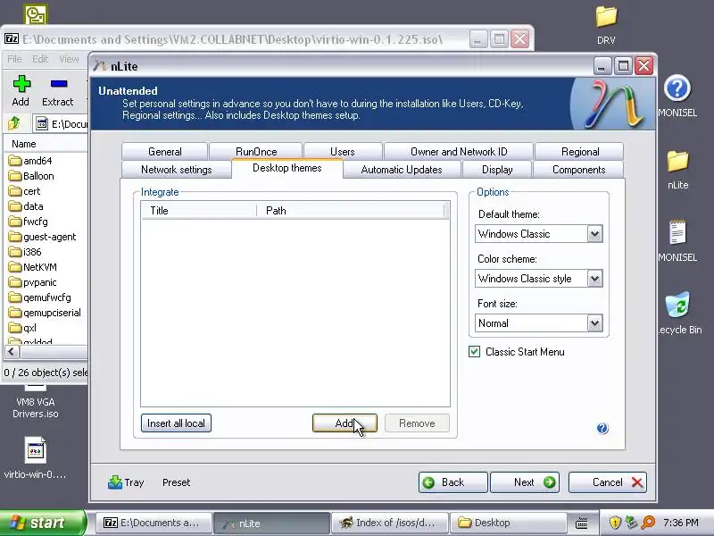Open the Automatic Updates tab

pos(401,170)
